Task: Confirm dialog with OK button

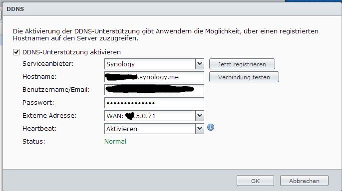Action: coord(255,181)
